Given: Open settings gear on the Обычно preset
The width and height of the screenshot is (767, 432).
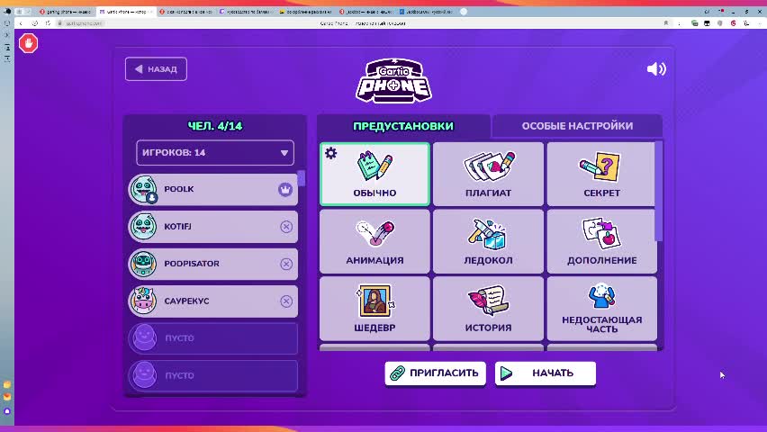Looking at the screenshot, I should coord(331,153).
